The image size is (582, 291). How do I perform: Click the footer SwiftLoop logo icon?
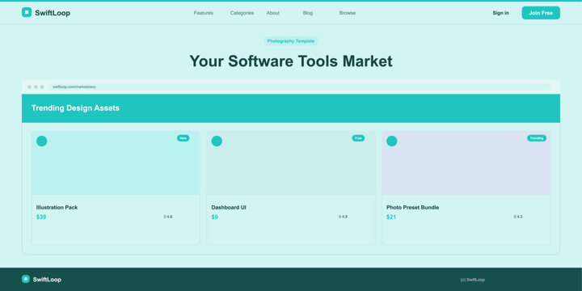coord(26,279)
